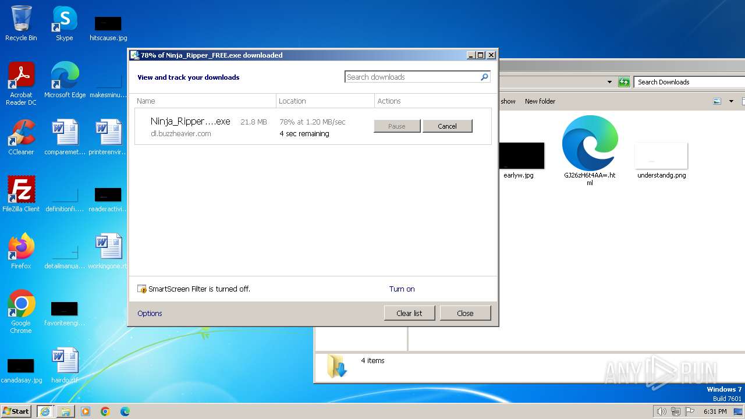Image resolution: width=745 pixels, height=419 pixels.
Task: Select the comparemet document on the desktop
Action: tap(65, 137)
